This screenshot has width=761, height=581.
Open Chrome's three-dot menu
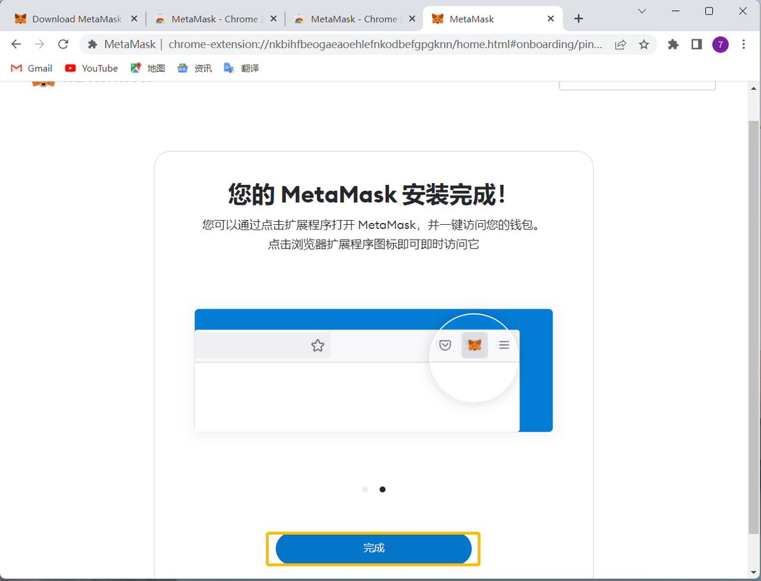pyautogui.click(x=744, y=44)
